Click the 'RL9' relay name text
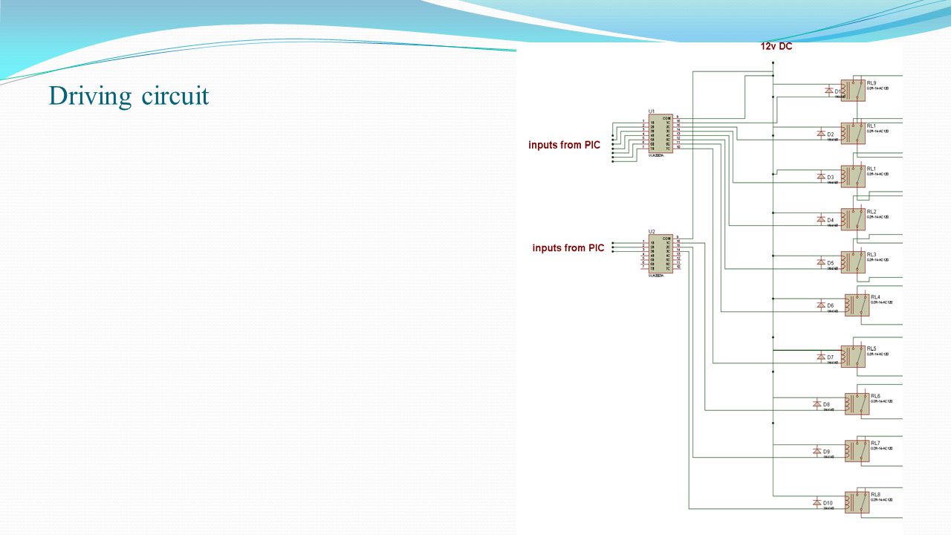 coord(871,82)
